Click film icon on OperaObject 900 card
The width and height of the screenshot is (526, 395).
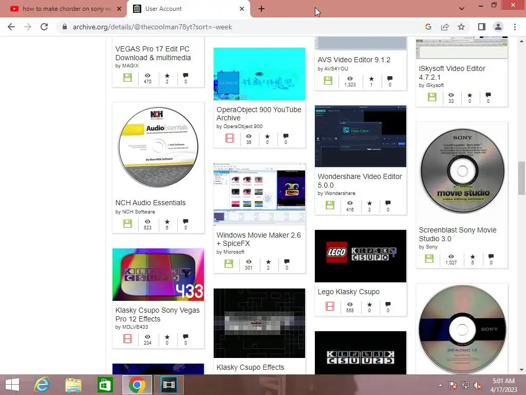(x=230, y=138)
